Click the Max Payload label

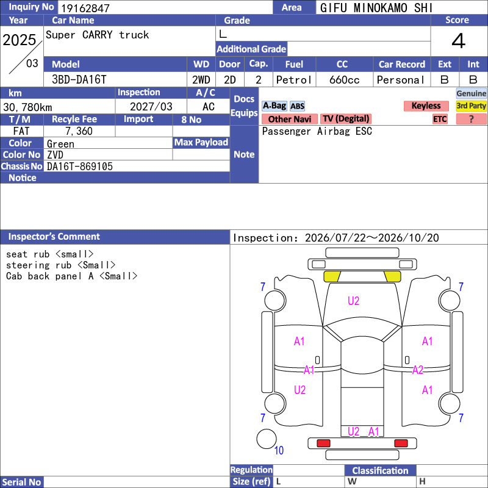[201, 142]
